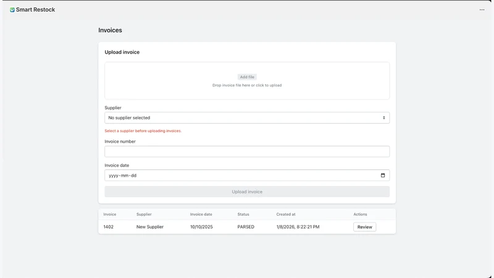
Task: Click the Actions column header
Action: (x=360, y=214)
